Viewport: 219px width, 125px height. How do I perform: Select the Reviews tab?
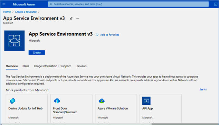click(82, 66)
